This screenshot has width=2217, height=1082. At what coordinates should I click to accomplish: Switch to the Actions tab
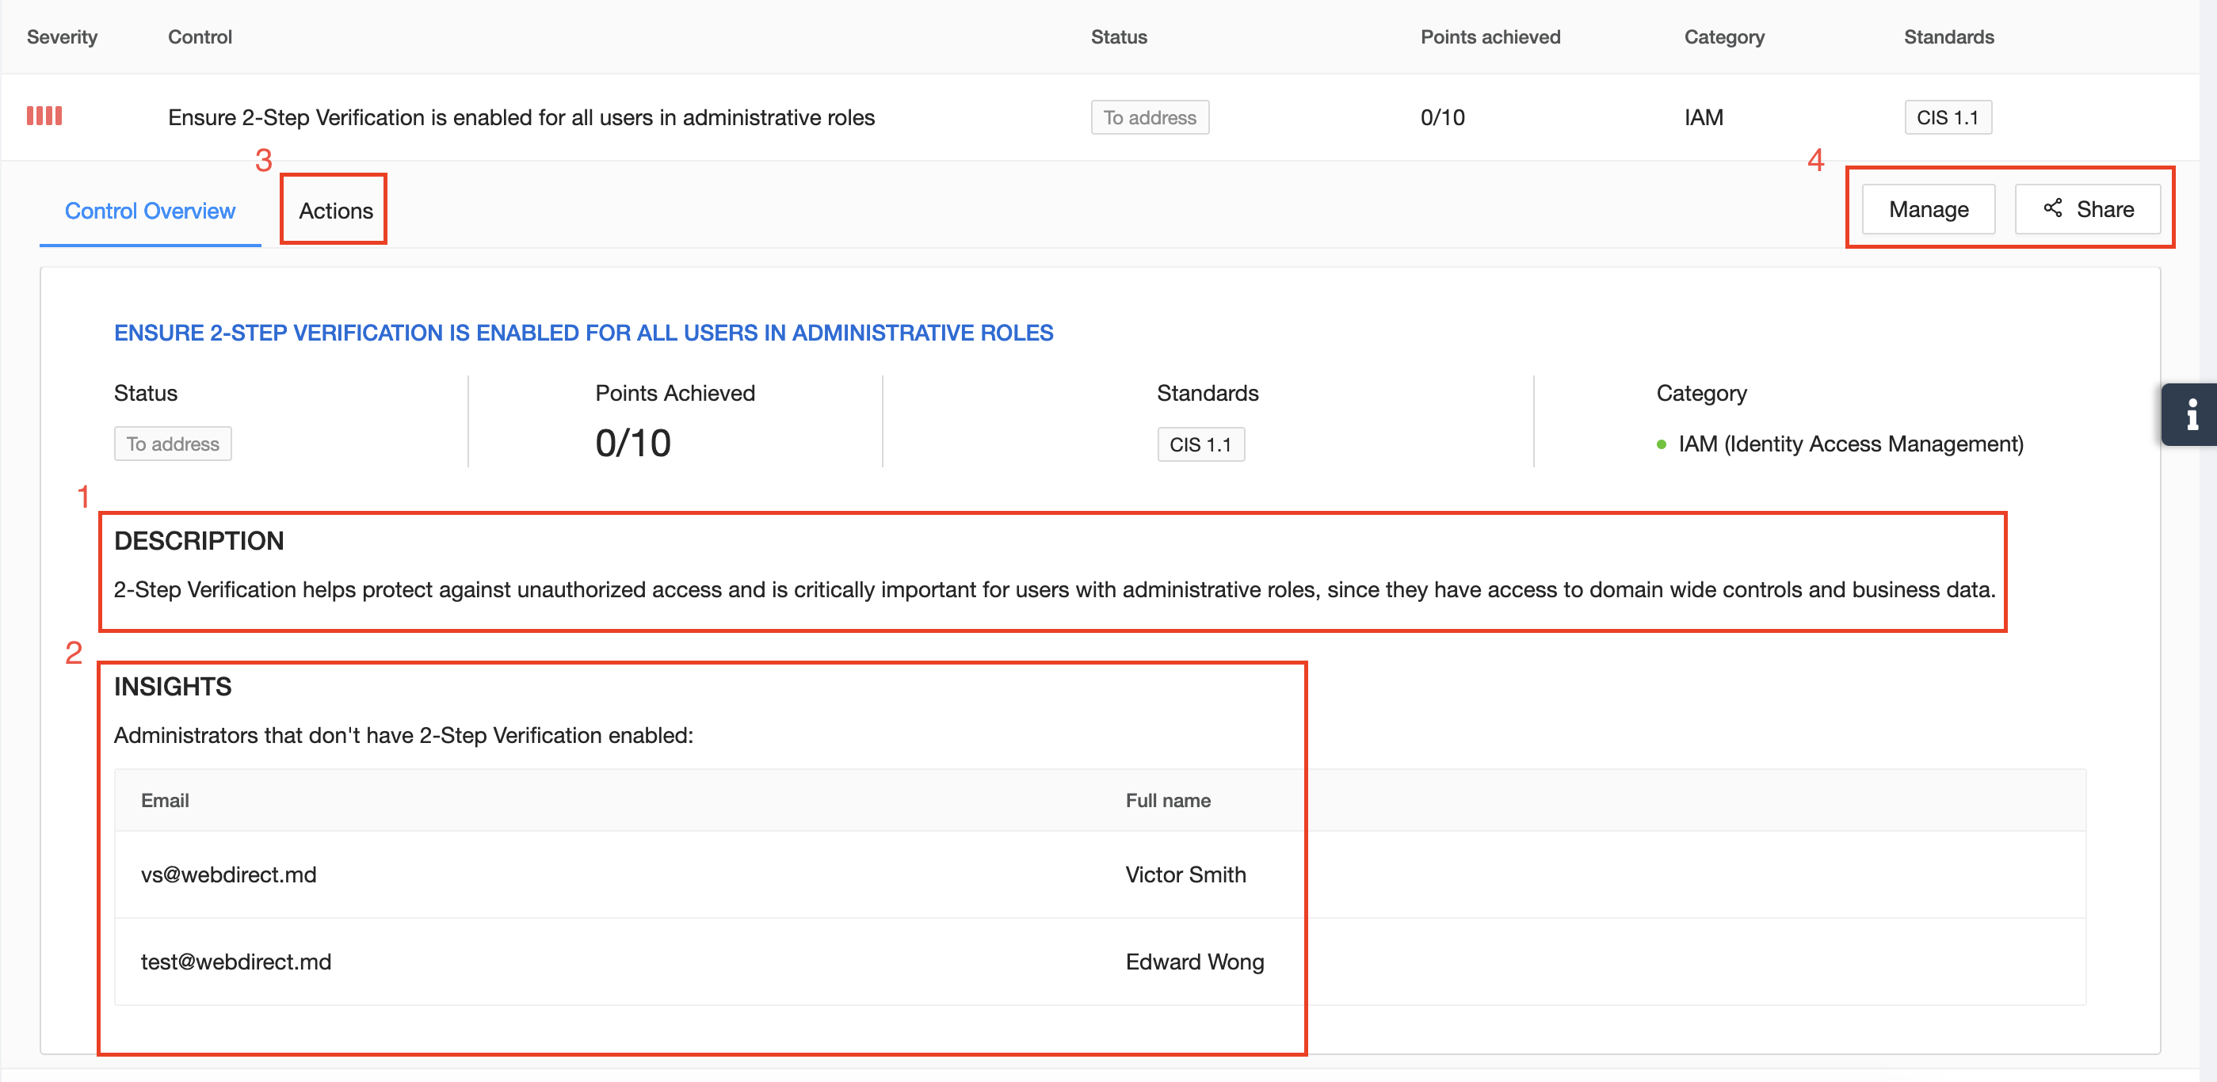point(336,211)
